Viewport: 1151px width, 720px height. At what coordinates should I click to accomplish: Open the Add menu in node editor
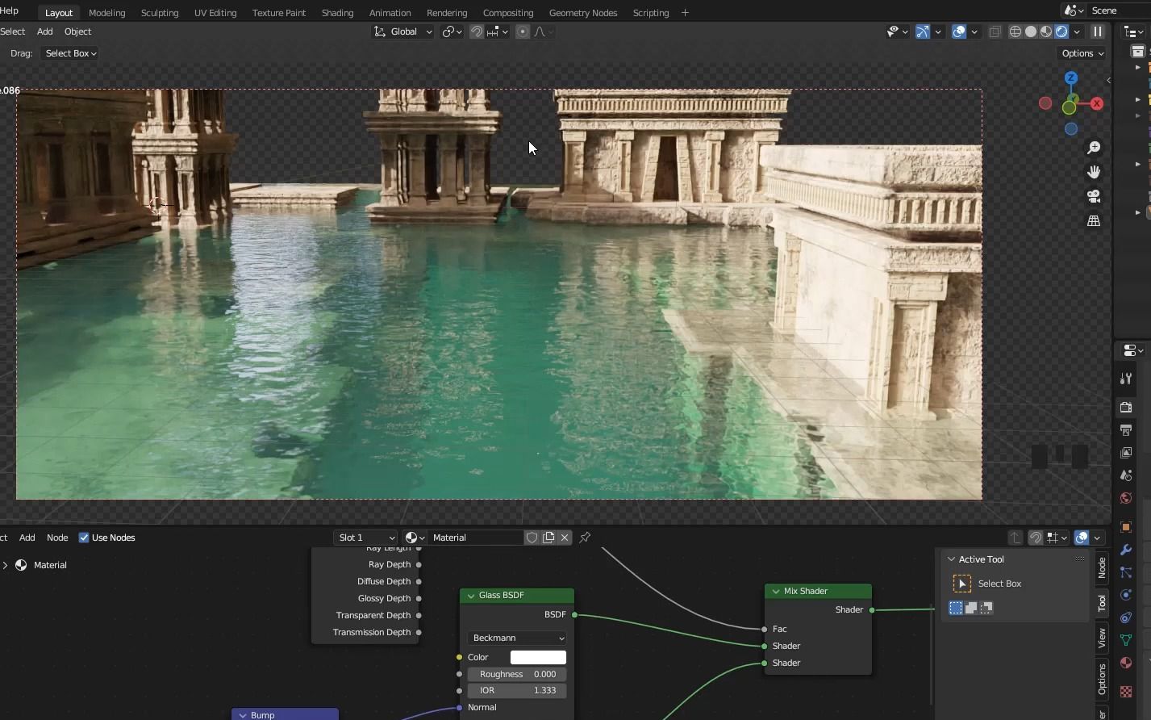(x=27, y=538)
